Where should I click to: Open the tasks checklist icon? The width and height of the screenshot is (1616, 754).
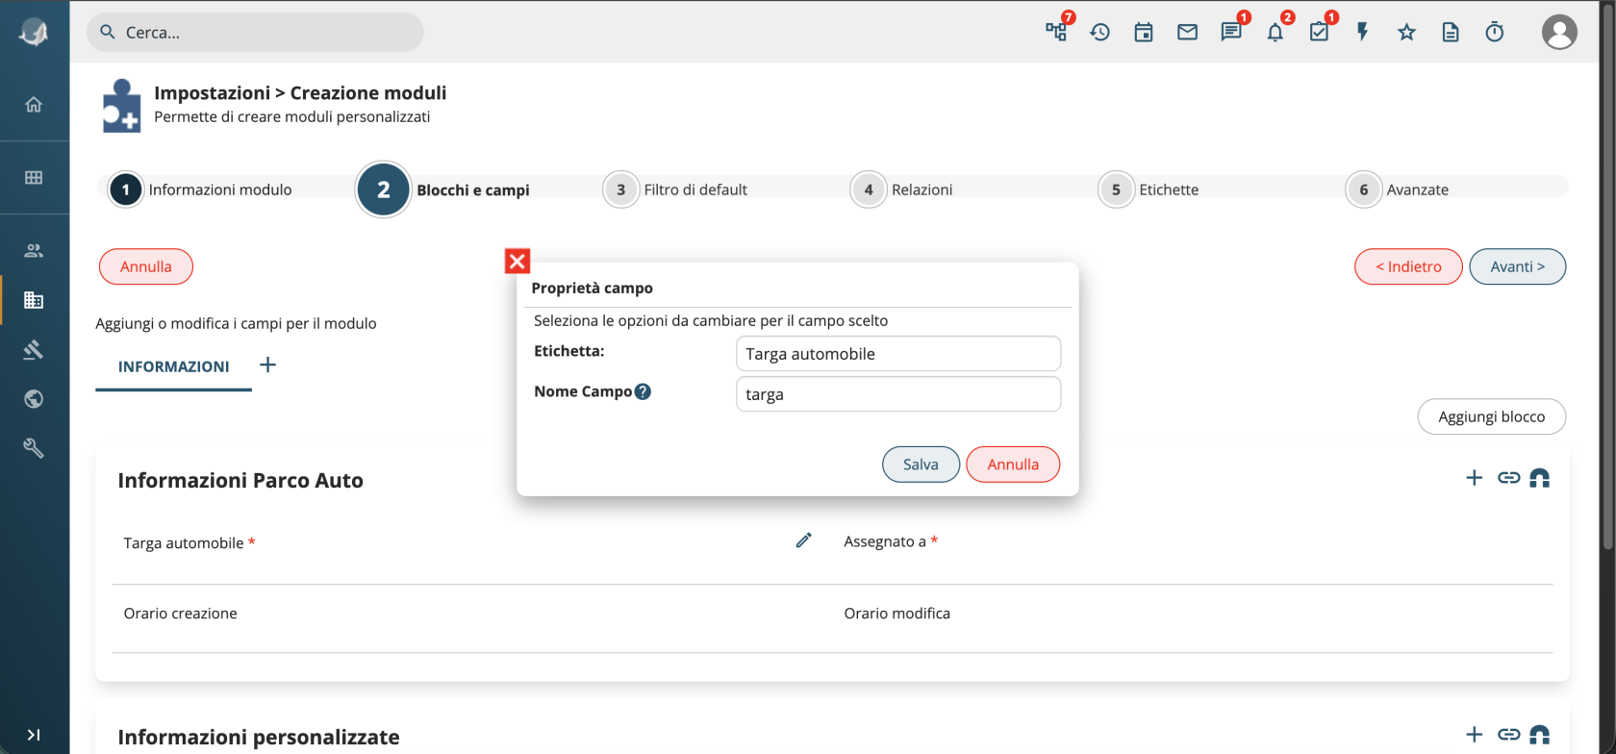click(1319, 32)
